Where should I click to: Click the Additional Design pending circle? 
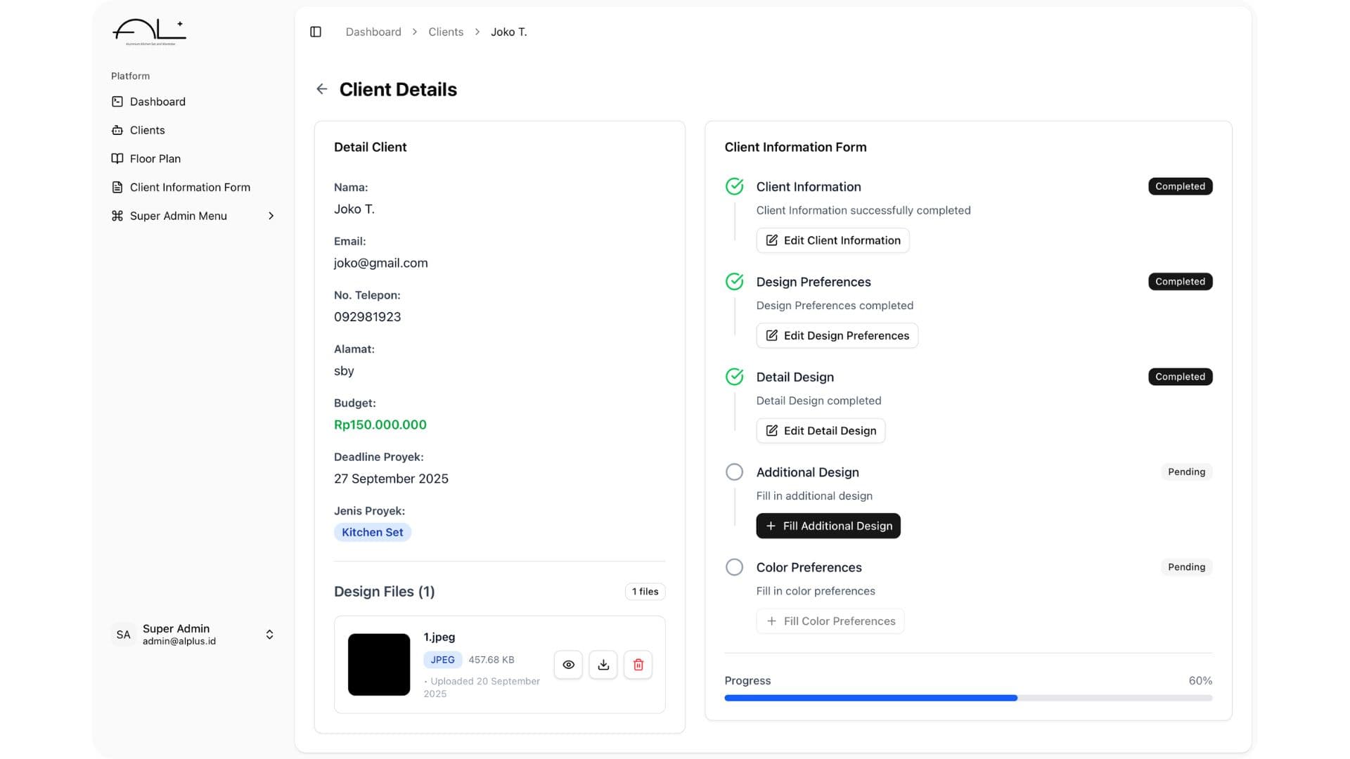pos(734,472)
